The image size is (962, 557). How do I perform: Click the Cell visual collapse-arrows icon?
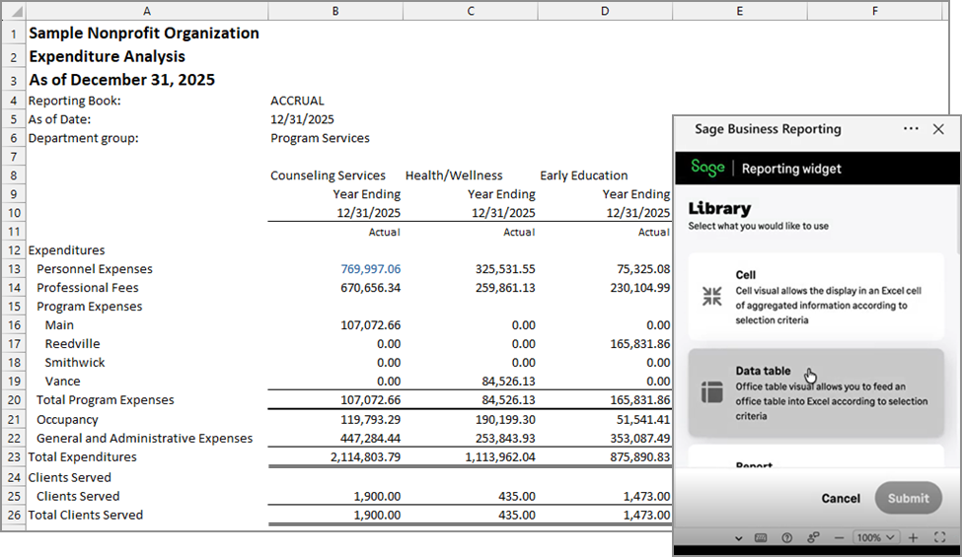(711, 297)
